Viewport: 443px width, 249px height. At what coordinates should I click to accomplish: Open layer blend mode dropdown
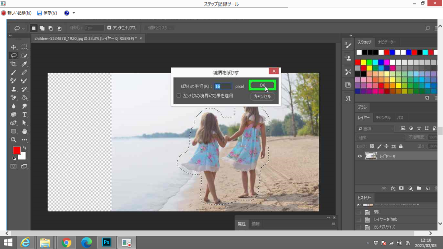tap(381, 137)
